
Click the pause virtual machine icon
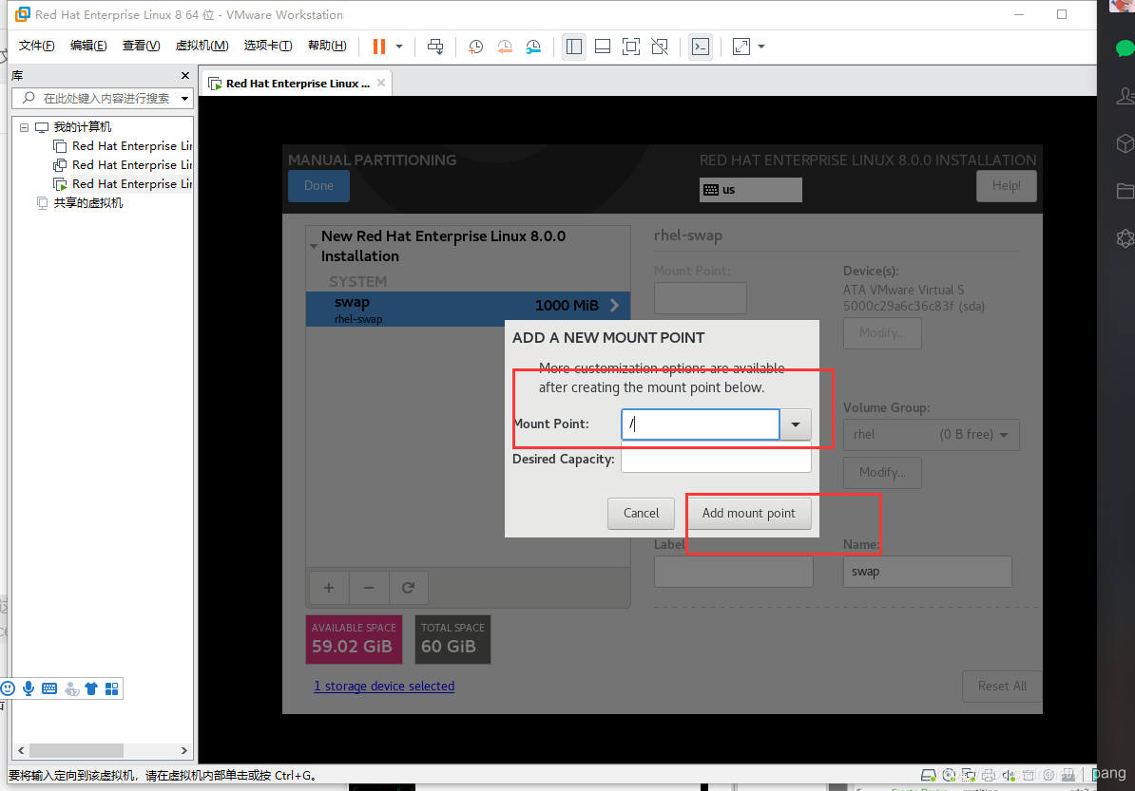tap(378, 47)
